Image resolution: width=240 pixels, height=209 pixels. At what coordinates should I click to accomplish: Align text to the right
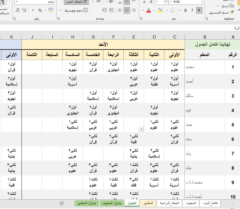[134, 10]
